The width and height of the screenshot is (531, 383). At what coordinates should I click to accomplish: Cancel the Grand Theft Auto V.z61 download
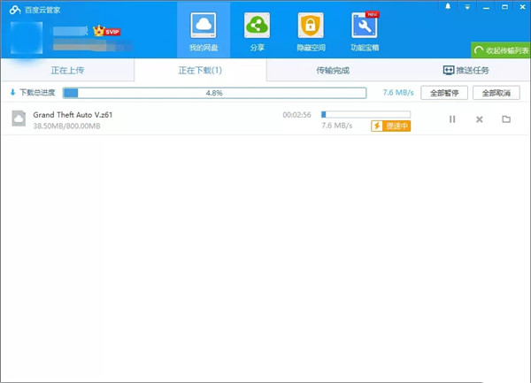pos(479,119)
